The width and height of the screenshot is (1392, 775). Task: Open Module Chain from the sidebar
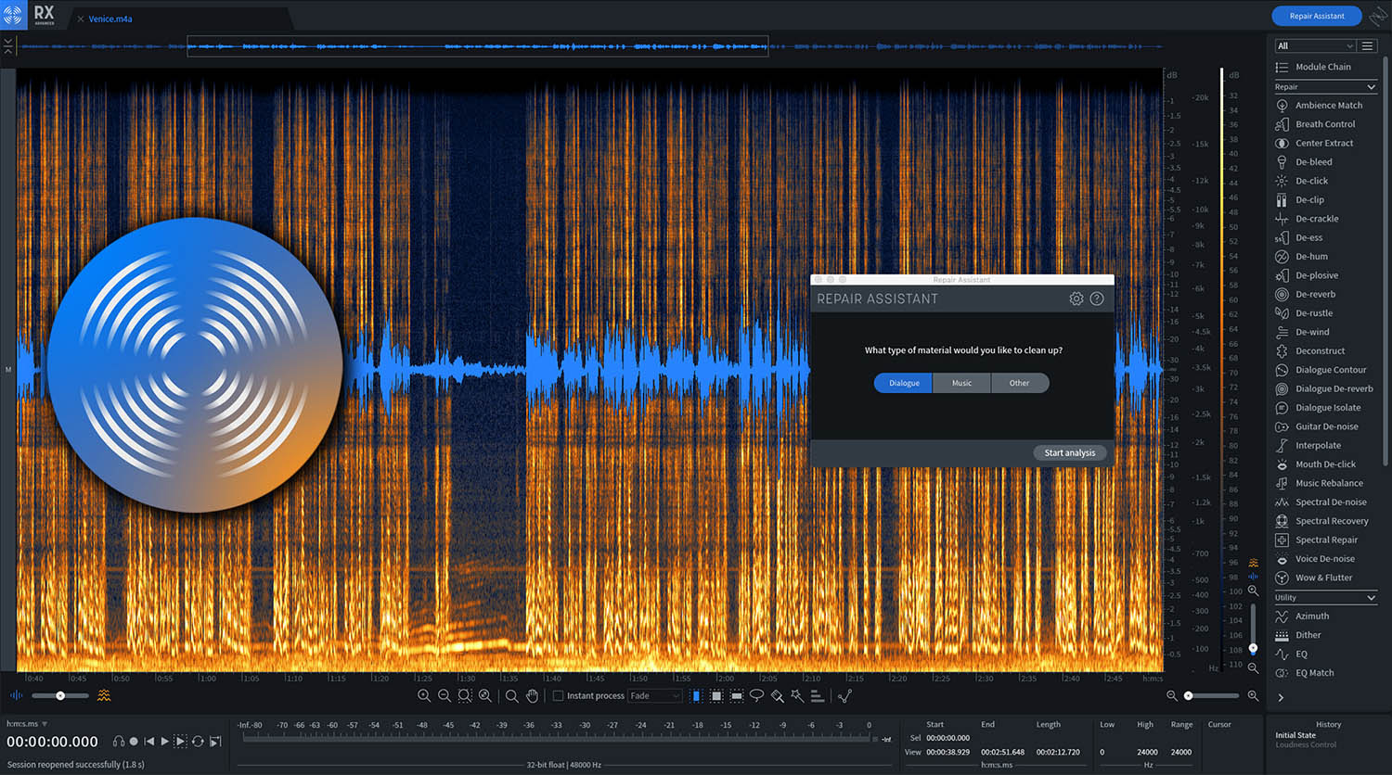(x=1322, y=67)
